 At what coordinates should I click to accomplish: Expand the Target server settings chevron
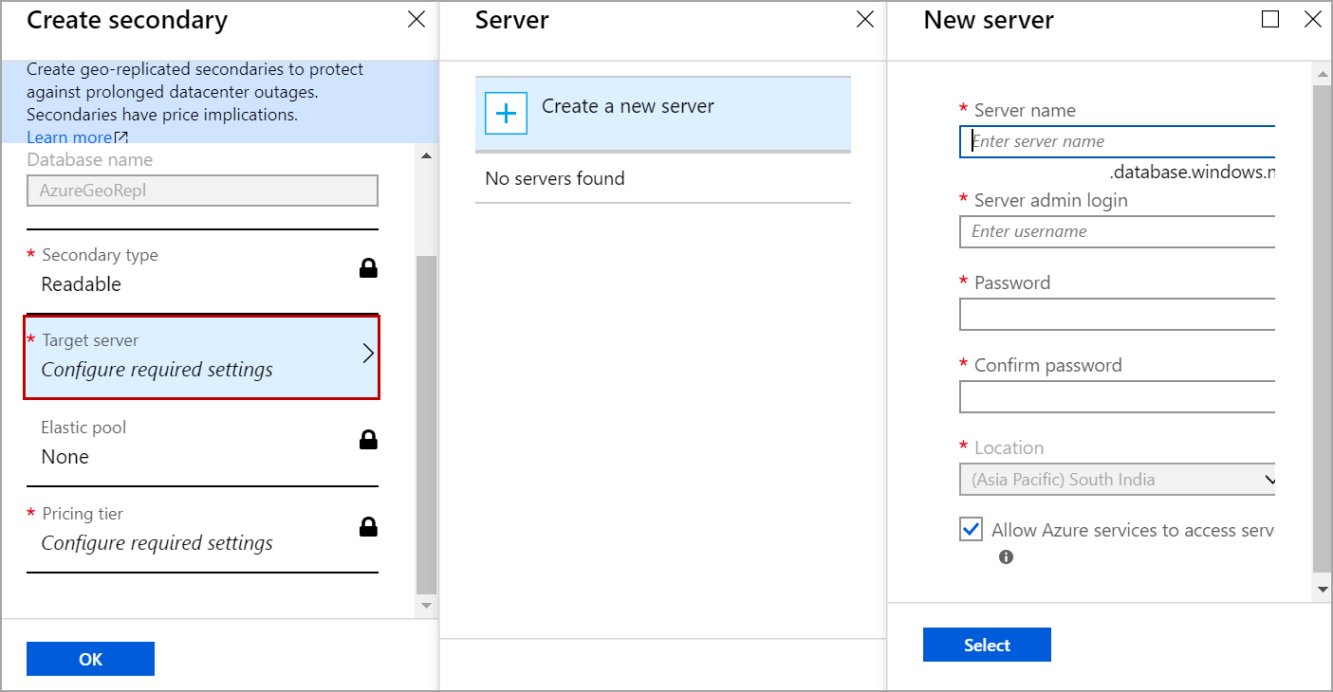pyautogui.click(x=368, y=355)
